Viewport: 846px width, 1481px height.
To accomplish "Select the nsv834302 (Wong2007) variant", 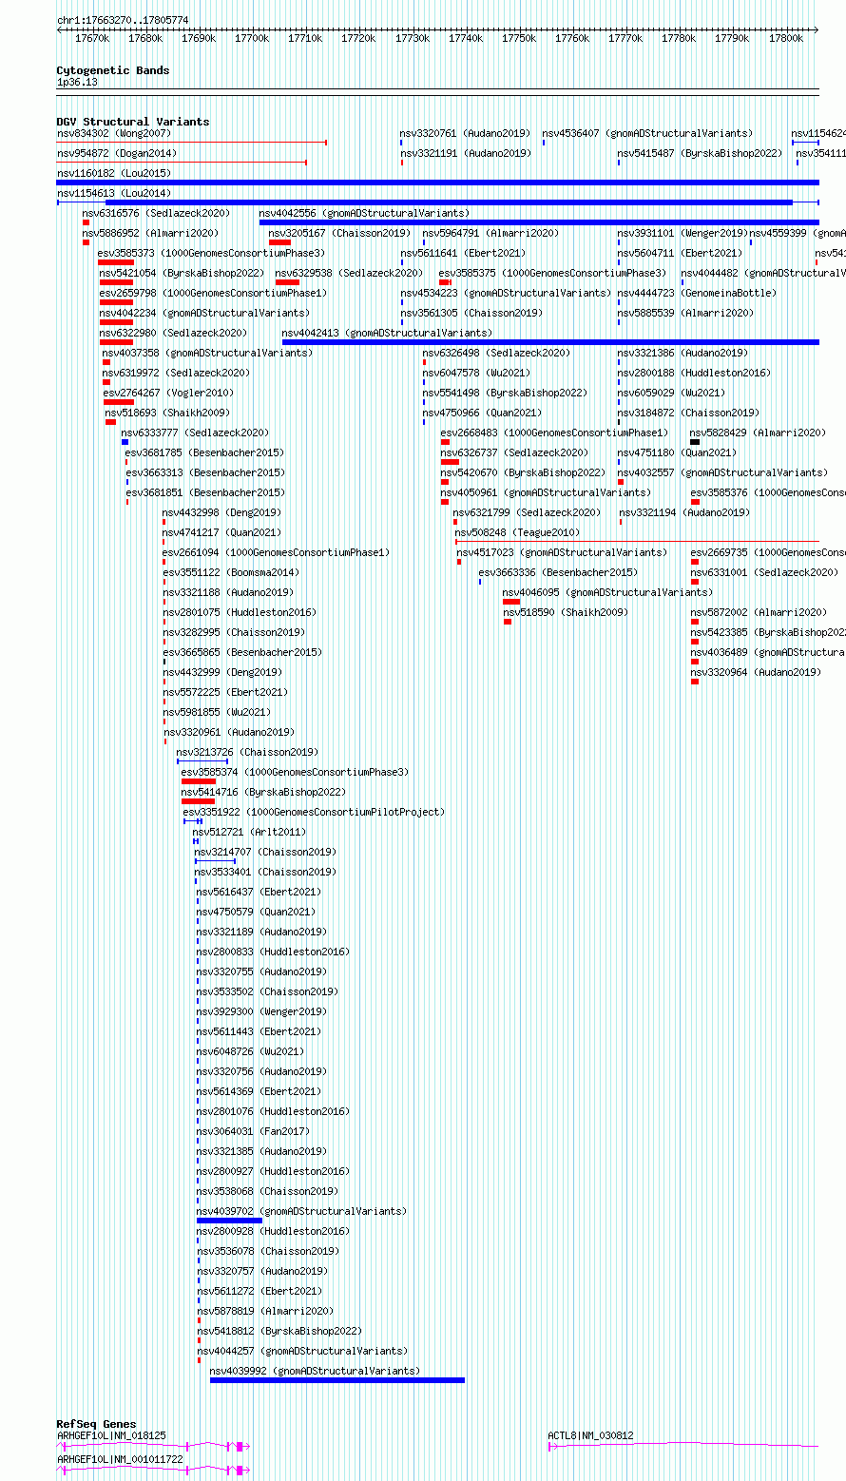I will tap(114, 133).
